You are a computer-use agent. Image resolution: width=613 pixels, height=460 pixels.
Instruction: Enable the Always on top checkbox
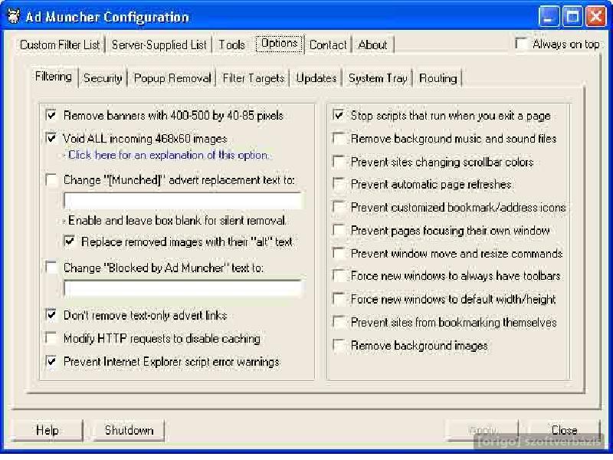tap(521, 43)
